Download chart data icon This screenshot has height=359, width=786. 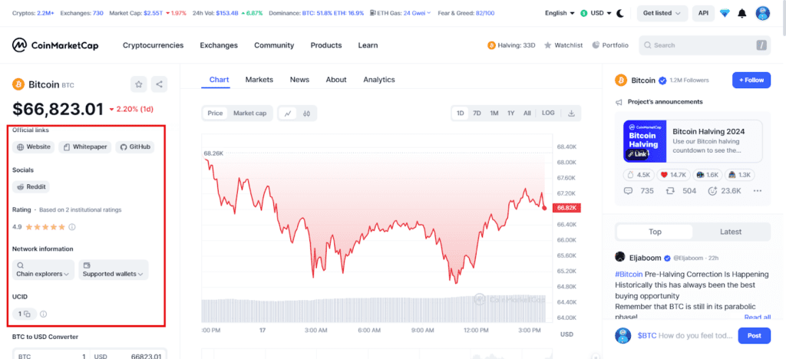pos(571,114)
